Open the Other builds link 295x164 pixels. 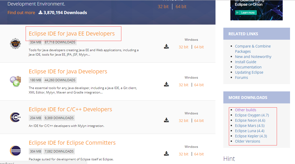246,110
